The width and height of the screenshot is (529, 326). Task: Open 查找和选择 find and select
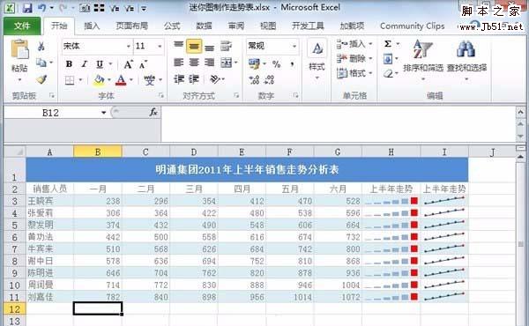466,60
